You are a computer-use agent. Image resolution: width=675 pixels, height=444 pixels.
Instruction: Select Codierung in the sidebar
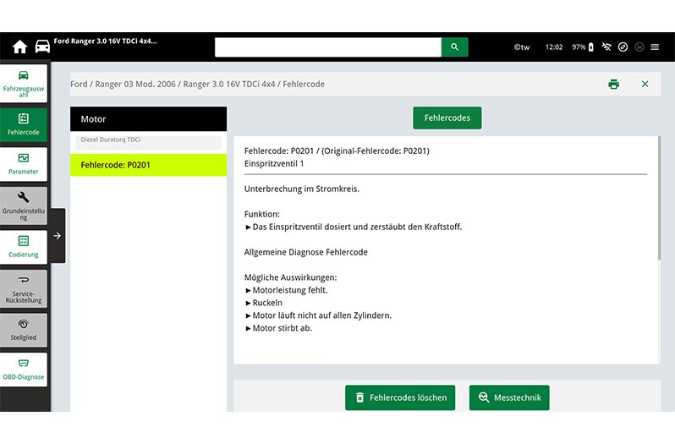[x=24, y=246]
